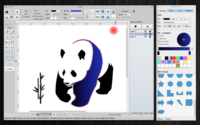The height and width of the screenshot is (125, 200).
Task: Select the blue star shape tool
Action: 108,11
